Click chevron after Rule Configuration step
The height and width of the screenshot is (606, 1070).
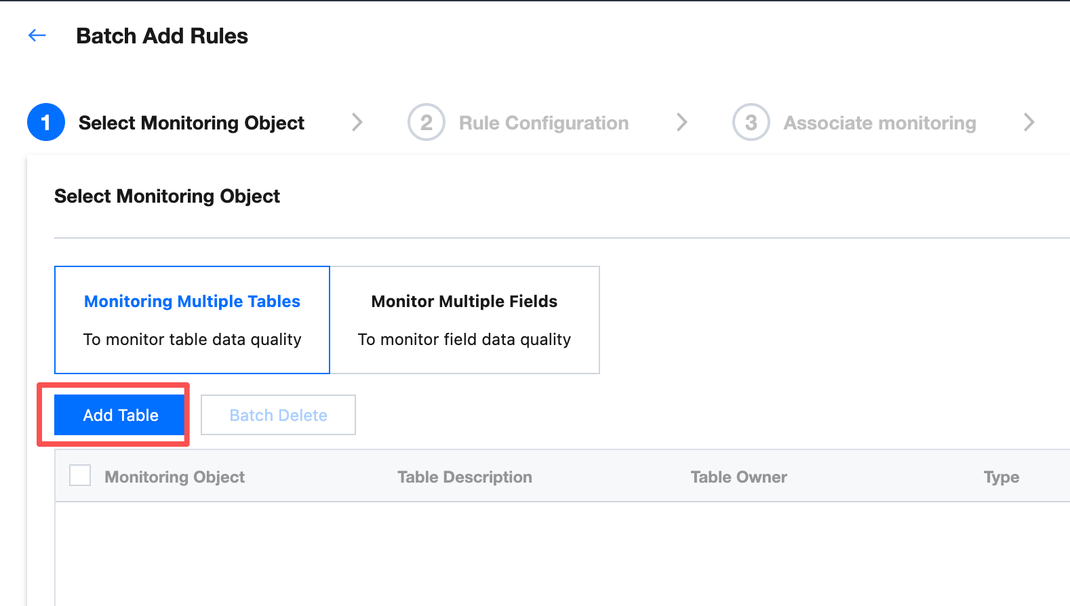682,123
